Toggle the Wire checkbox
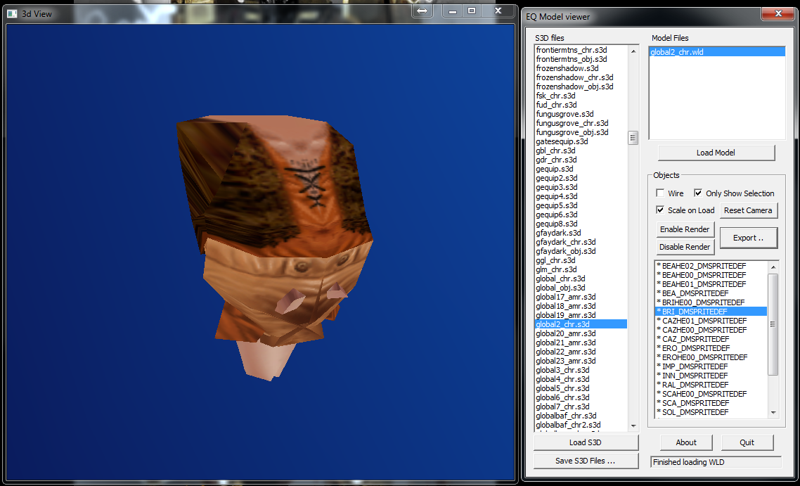800x486 pixels. pos(660,193)
